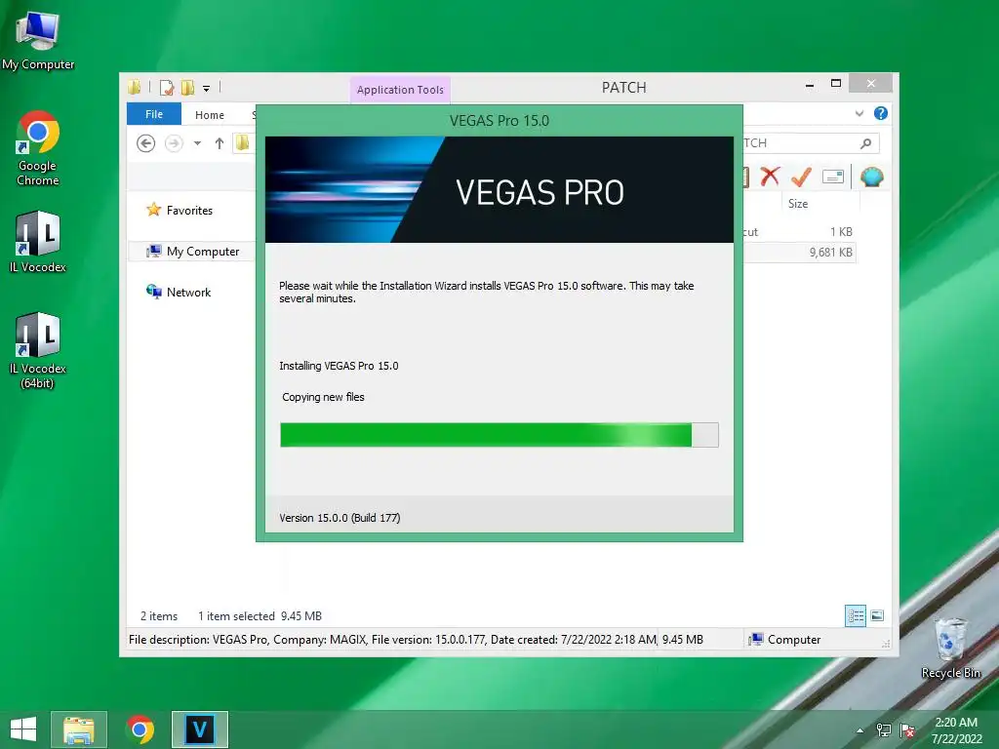The width and height of the screenshot is (999, 749).
Task: Switch to Details view layout
Action: 855,615
